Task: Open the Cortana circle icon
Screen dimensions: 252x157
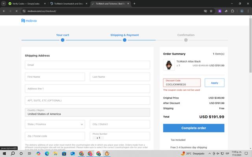Action: coord(21,153)
